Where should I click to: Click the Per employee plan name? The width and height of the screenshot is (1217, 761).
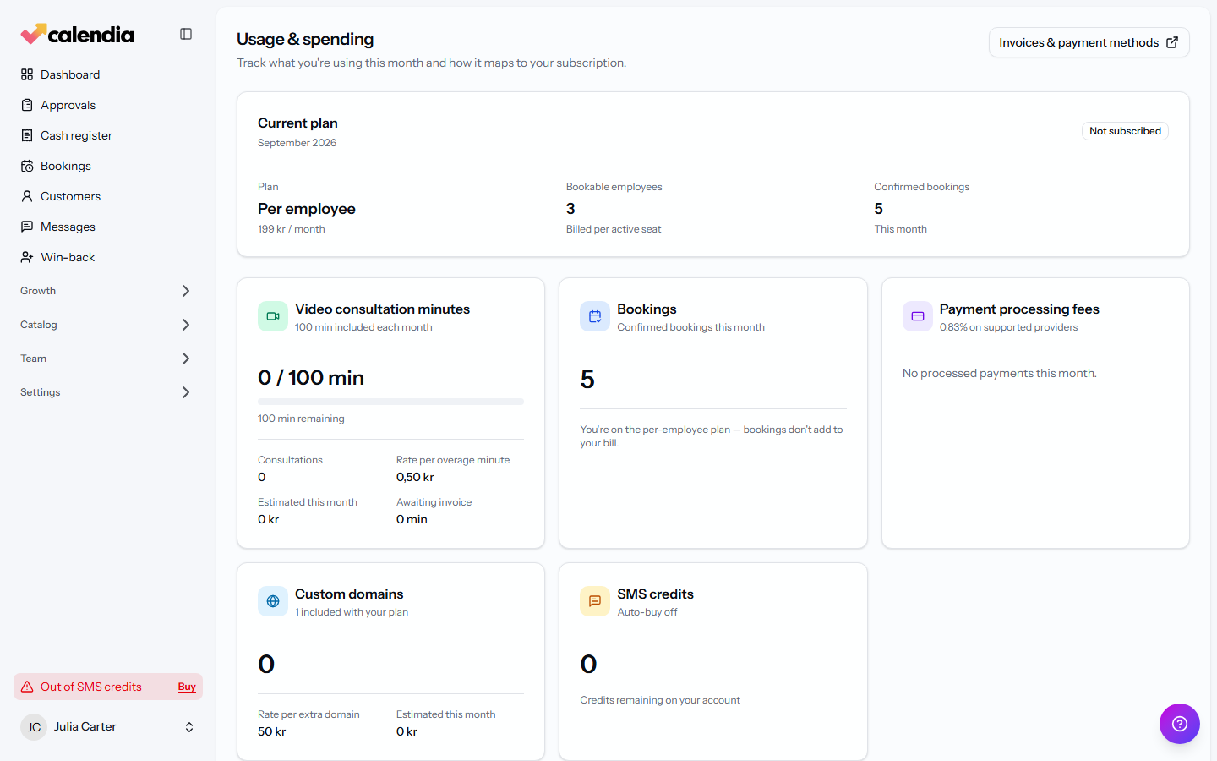pos(307,209)
